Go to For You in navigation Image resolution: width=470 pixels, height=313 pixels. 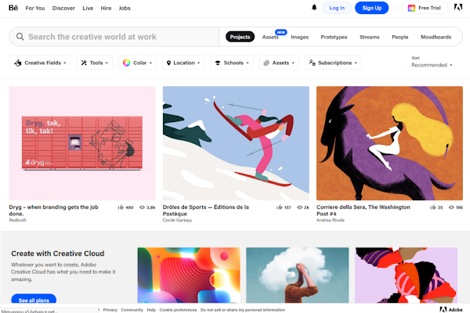(35, 8)
